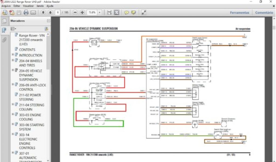Toggle the fit-to-page view mode
The image size is (276, 162).
[116, 12]
